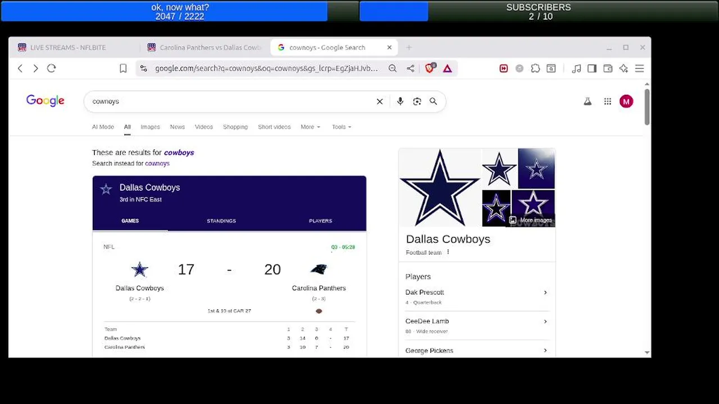The image size is (719, 404).
Task: Clear the Google search box
Action: click(x=380, y=102)
